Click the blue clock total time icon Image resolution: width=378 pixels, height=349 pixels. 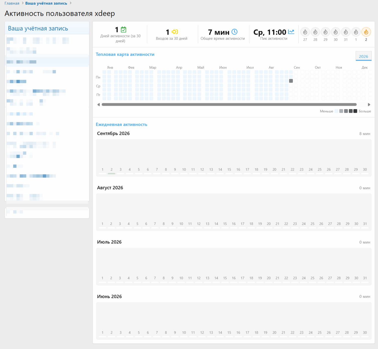[x=234, y=32]
